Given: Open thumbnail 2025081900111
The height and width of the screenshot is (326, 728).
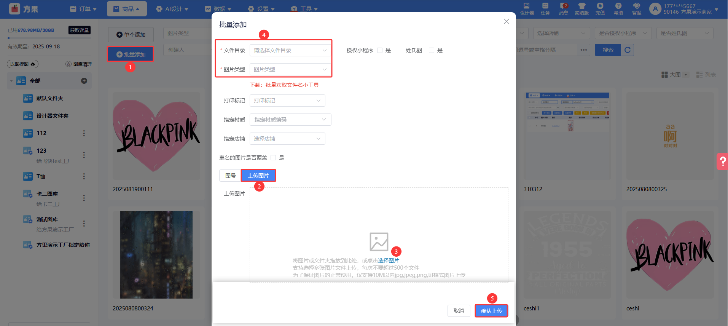Looking at the screenshot, I should pos(156,136).
